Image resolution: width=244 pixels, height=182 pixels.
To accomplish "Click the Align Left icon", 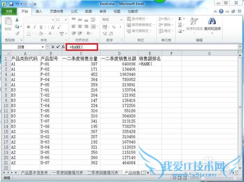I will point(74,26).
